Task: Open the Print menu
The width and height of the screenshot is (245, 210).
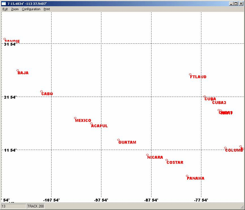Action: 47,9
